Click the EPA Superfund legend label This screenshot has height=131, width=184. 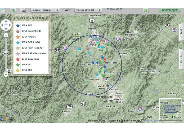[x=31, y=59]
